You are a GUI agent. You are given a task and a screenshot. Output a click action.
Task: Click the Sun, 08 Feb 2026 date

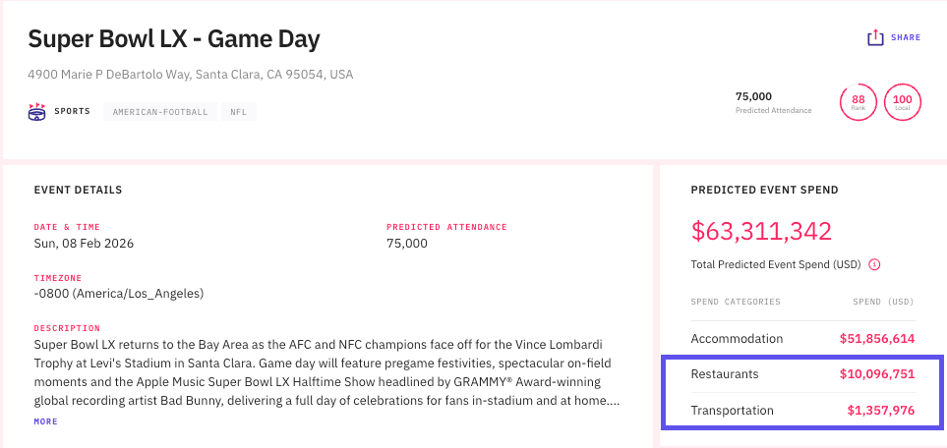84,243
